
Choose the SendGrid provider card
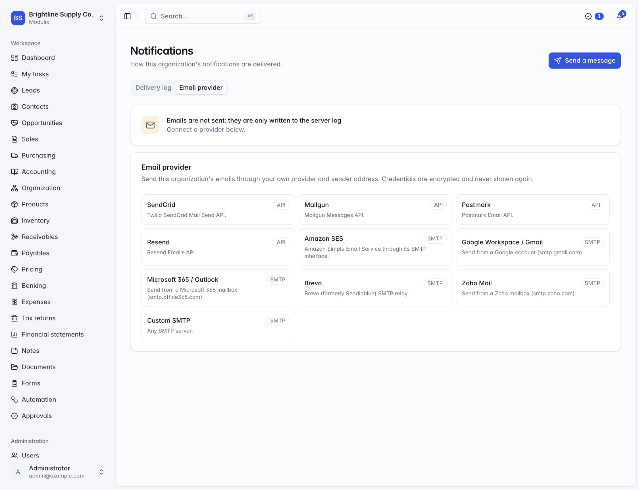pos(218,209)
